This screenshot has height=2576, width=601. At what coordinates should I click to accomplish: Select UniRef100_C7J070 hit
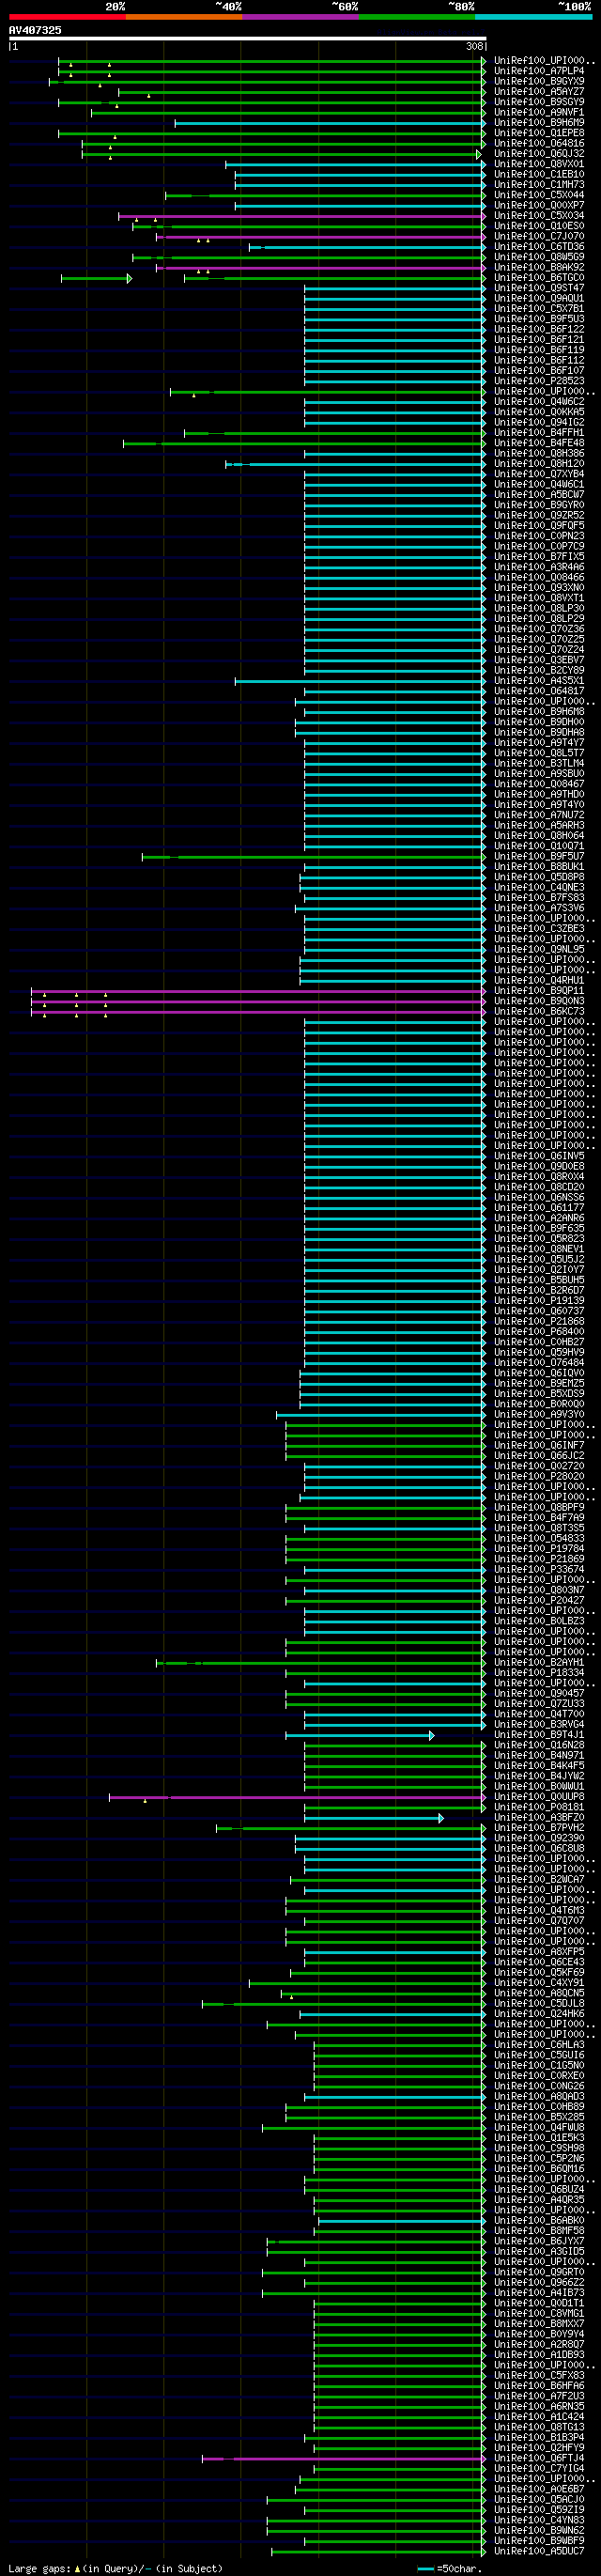(539, 237)
